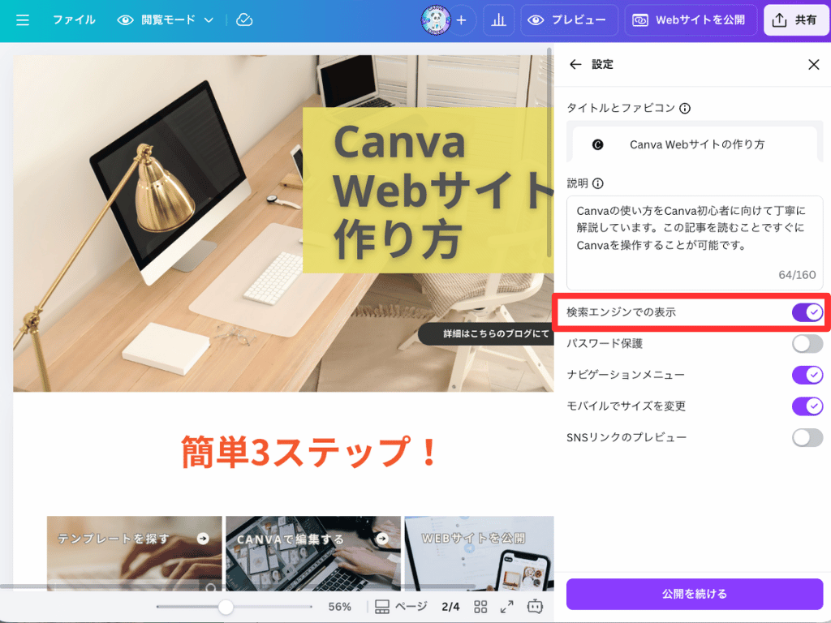Click 公開を続ける button
This screenshot has width=831, height=623.
pos(695,594)
